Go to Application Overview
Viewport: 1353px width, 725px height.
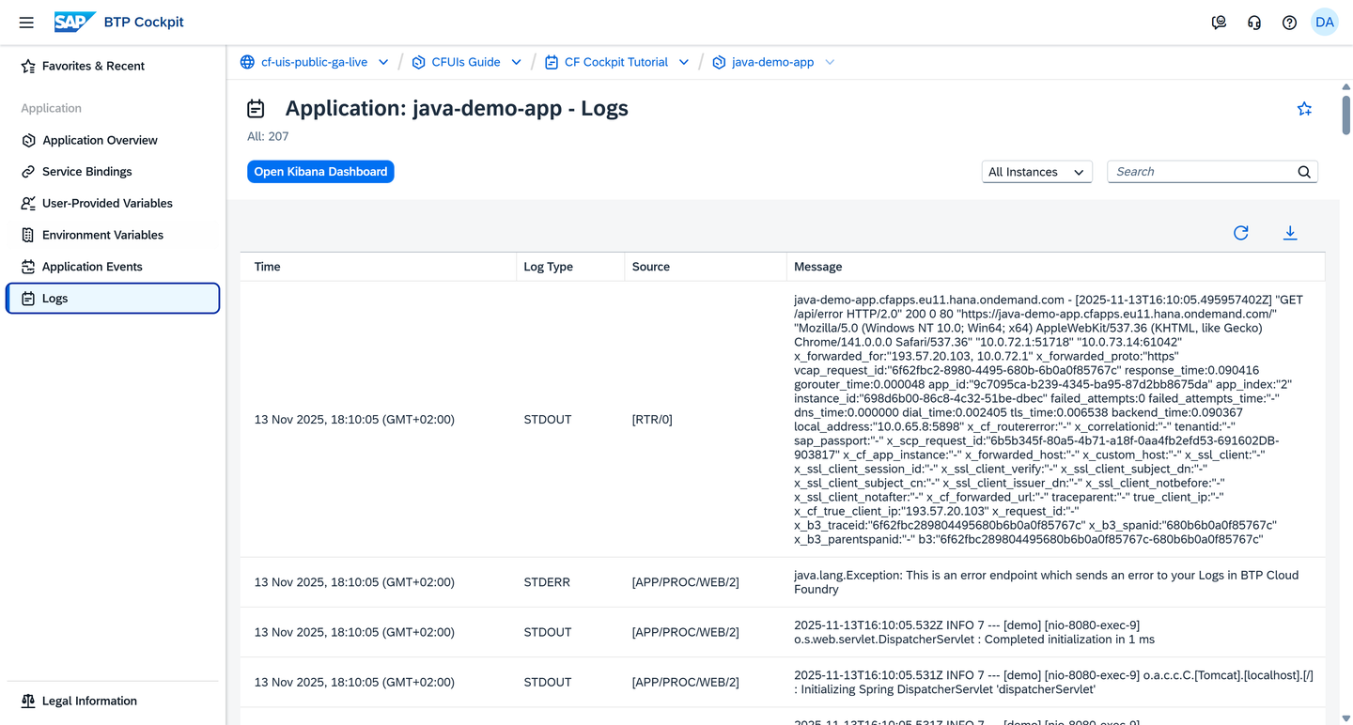tap(113, 140)
